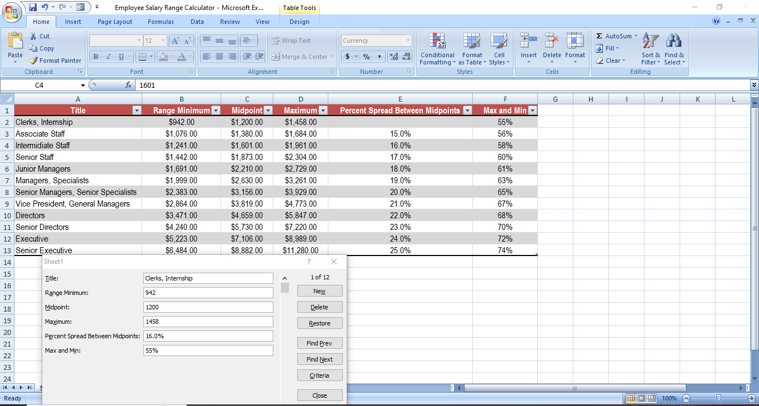Open Sort & Filter options
This screenshot has width=759, height=406.
pos(651,49)
